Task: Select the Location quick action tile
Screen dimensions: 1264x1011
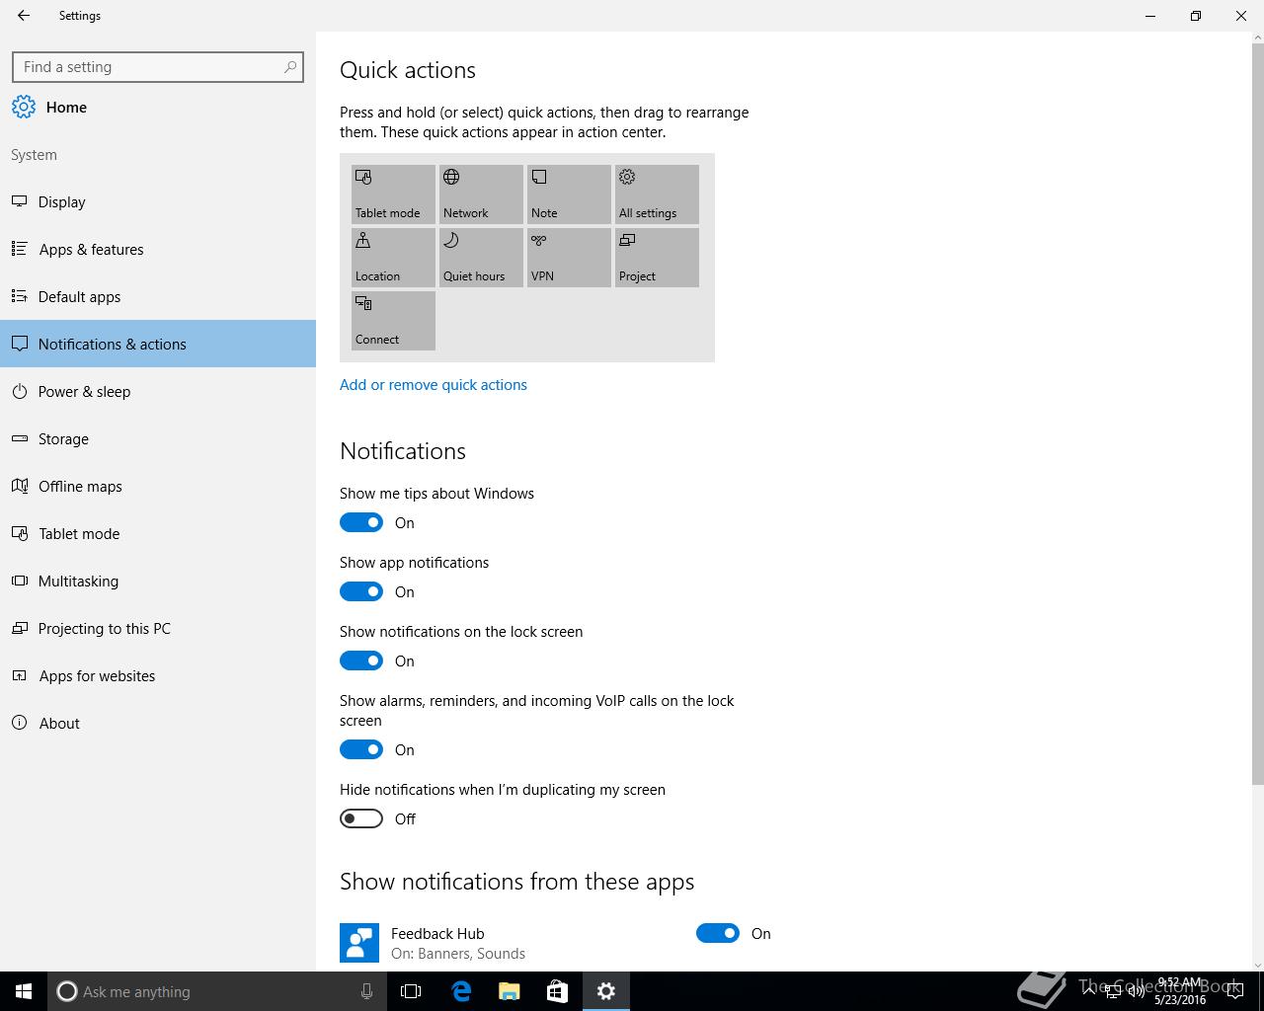Action: pos(393,258)
